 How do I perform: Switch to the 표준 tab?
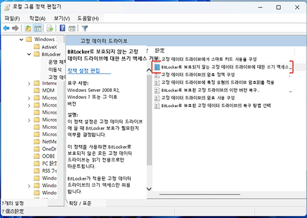click(x=87, y=203)
